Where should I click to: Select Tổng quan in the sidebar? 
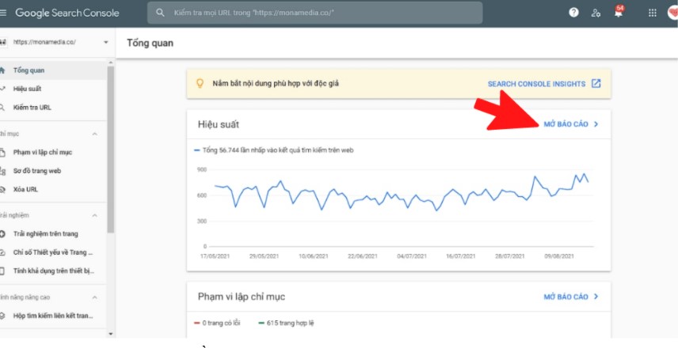(53, 70)
